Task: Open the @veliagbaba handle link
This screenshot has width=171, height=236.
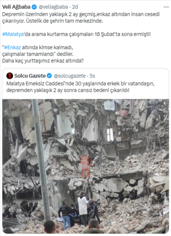Action: pyautogui.click(x=53, y=7)
